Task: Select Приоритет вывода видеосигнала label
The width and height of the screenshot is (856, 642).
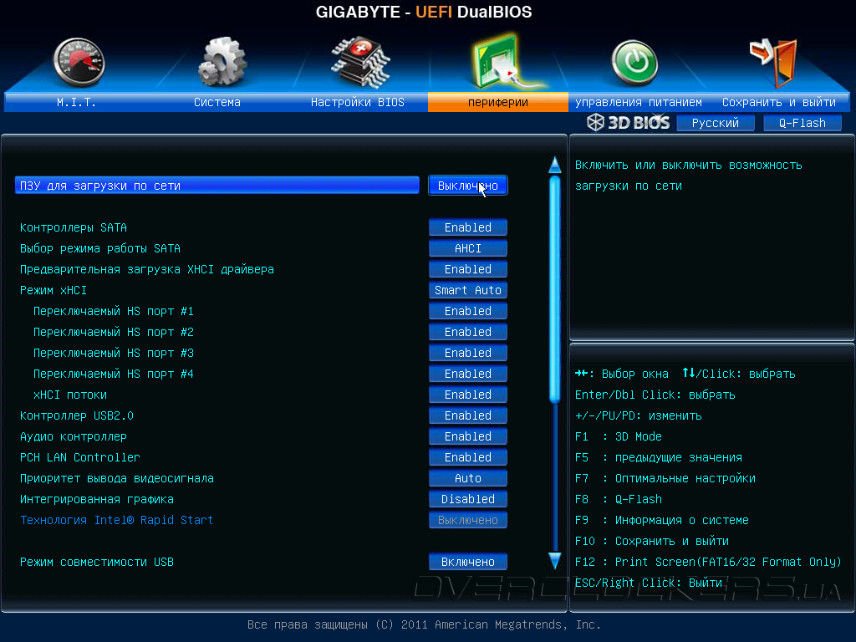Action: pyautogui.click(x=117, y=478)
